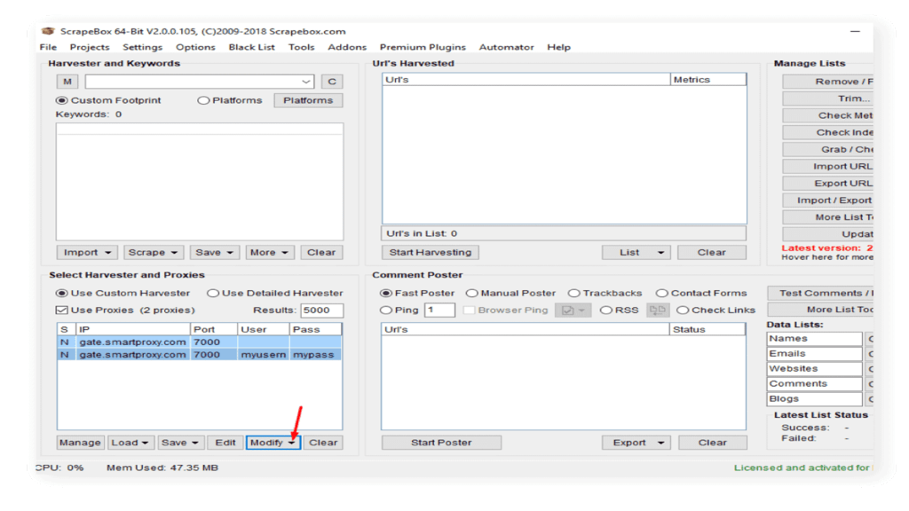
Task: Clear the Comment Poster list
Action: point(713,443)
